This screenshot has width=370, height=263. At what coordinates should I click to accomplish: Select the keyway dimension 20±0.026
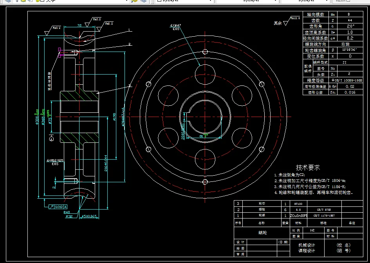[x=183, y=131]
